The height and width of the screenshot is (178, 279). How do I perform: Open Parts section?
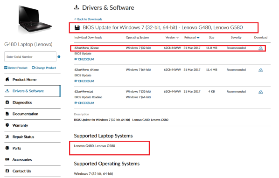(x=17, y=148)
